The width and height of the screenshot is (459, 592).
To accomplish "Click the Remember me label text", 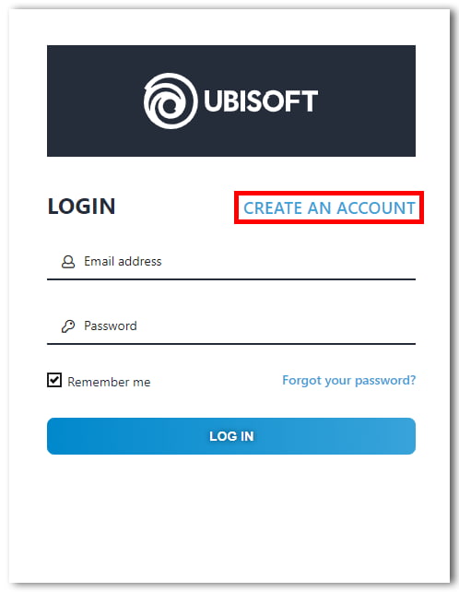I will 109,382.
